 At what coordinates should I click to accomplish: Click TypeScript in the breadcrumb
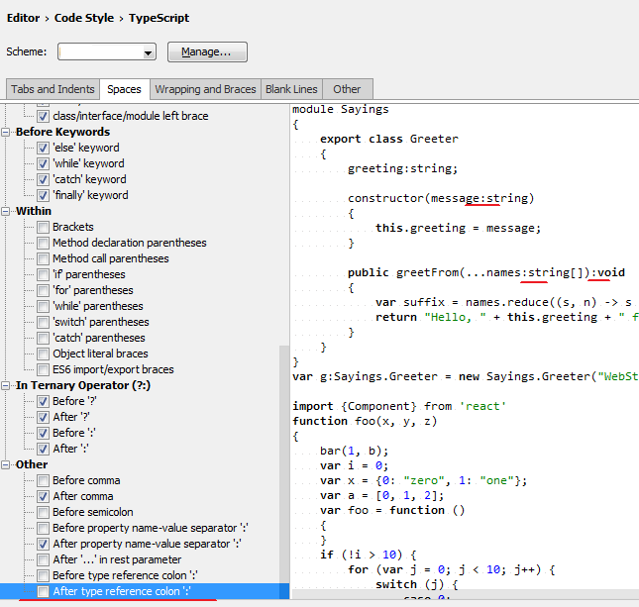tap(159, 18)
